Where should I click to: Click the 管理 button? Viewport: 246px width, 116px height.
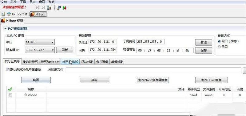204,42
